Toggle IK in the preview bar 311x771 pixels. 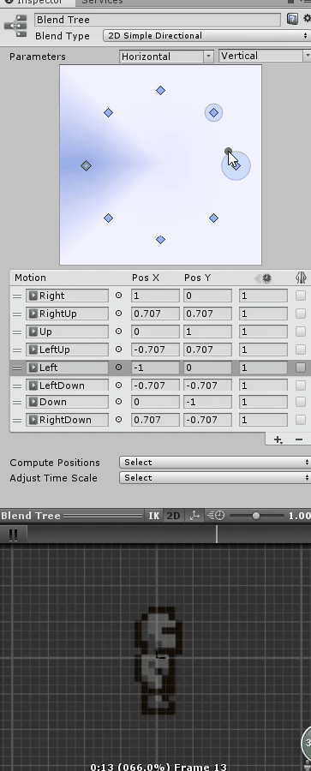(x=154, y=516)
